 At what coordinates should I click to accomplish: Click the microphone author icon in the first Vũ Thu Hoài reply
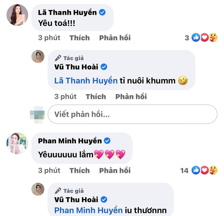point(58,58)
